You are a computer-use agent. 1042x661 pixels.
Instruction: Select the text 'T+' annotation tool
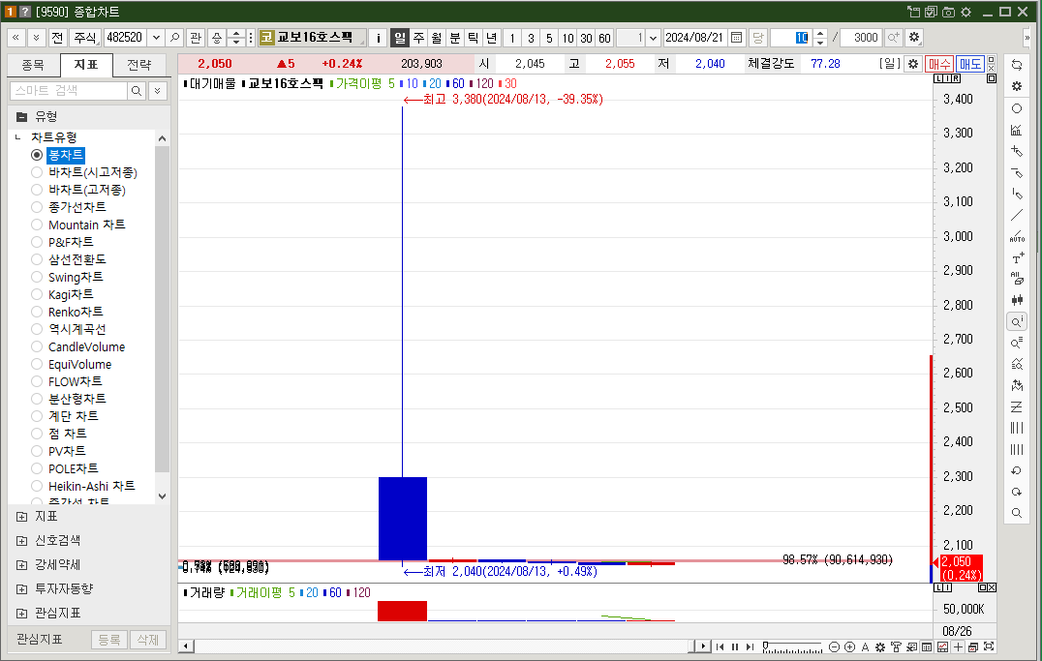click(x=1017, y=257)
